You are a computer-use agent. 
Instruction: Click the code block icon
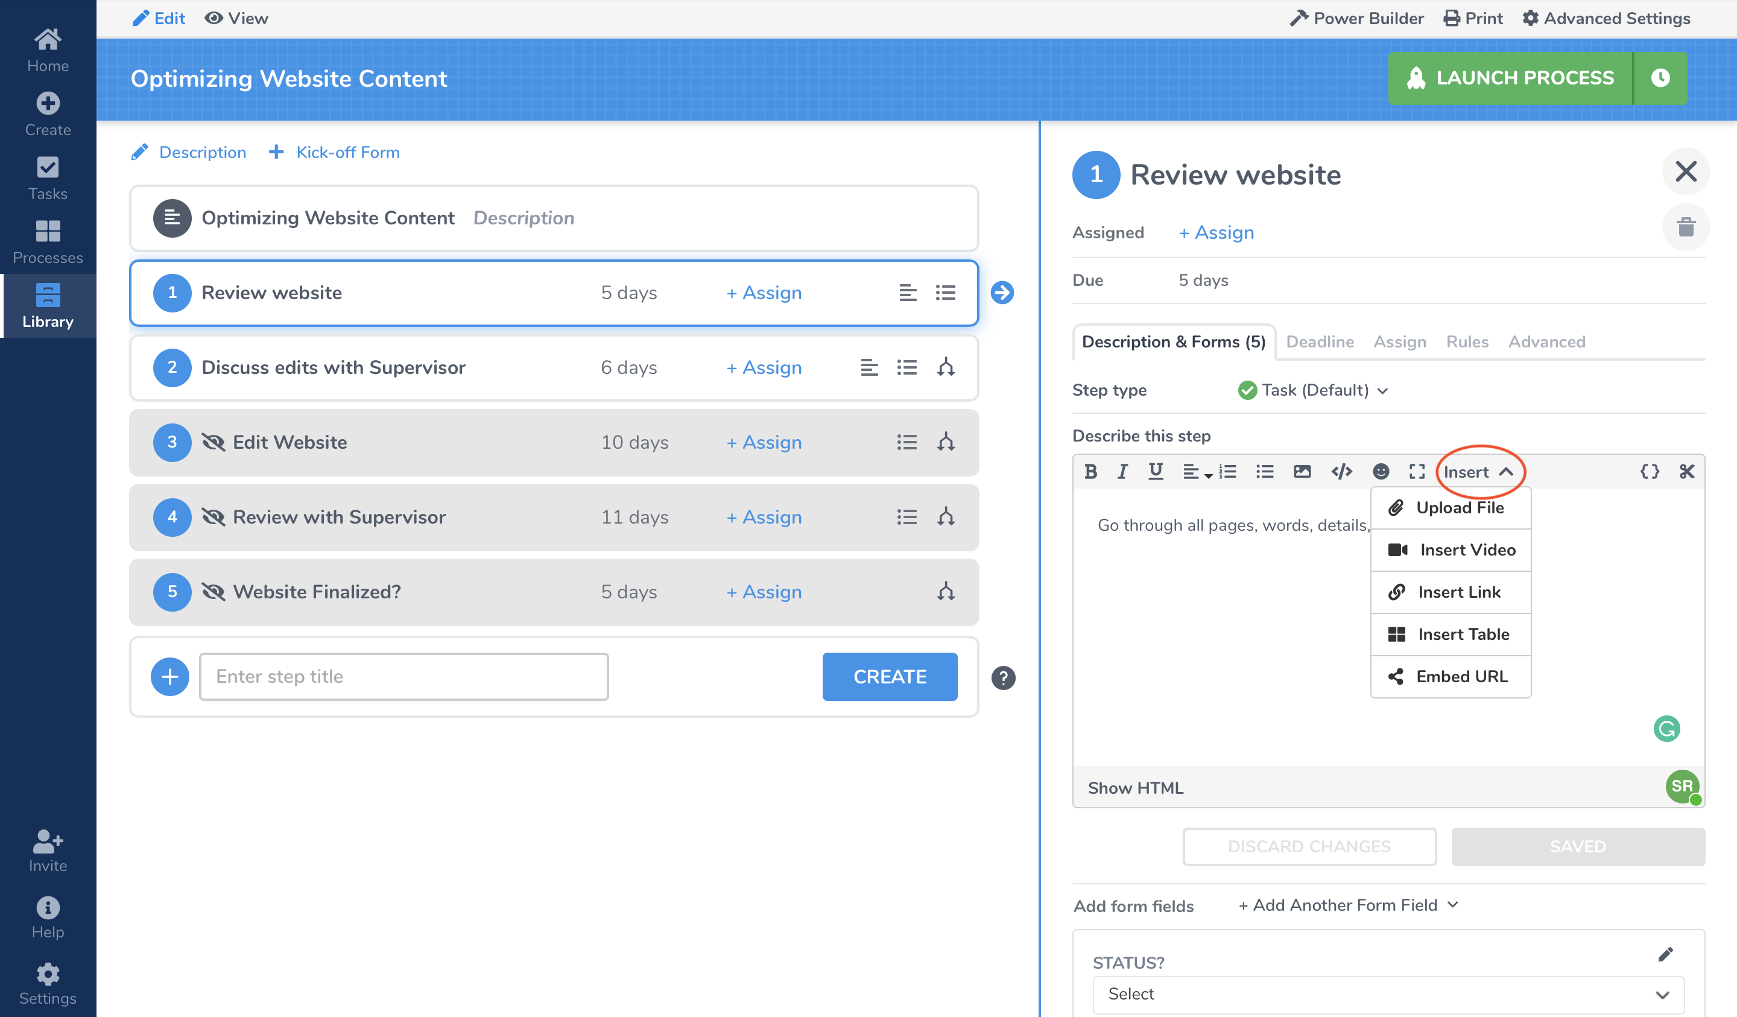(x=1340, y=472)
